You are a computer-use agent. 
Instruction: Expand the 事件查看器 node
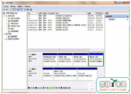pos(7,21)
